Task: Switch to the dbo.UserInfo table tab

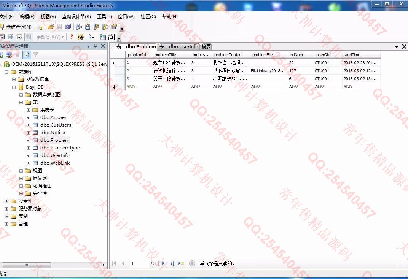Action: [x=178, y=47]
